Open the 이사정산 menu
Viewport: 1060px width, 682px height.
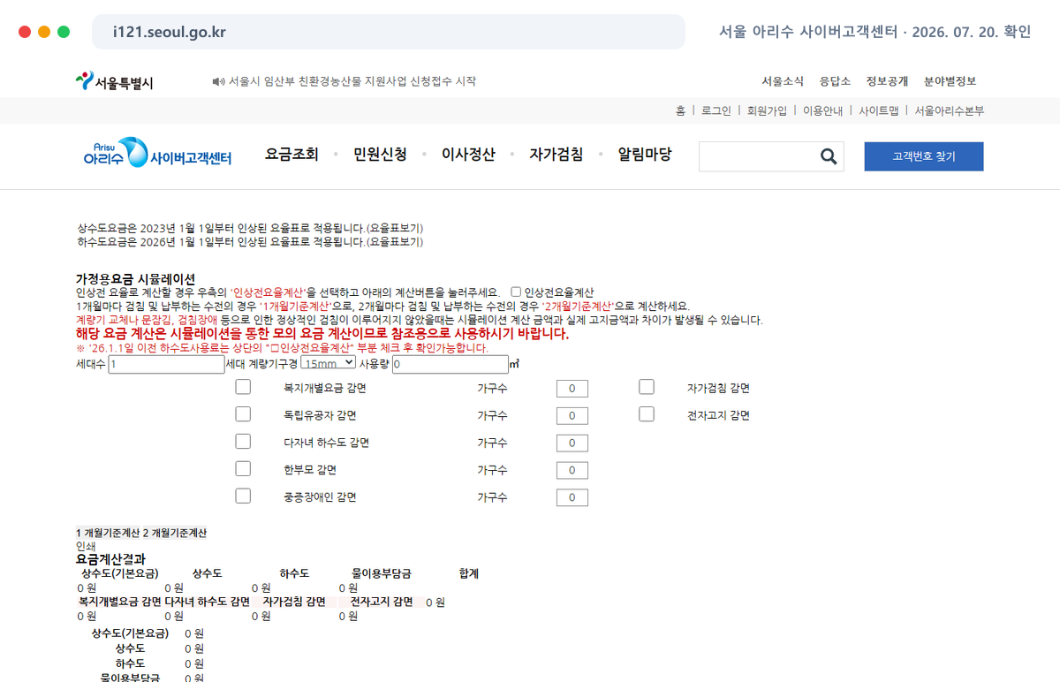point(468,154)
